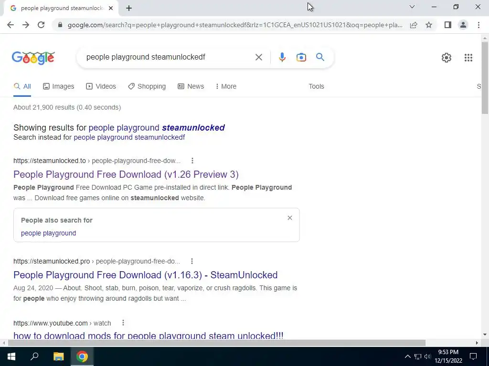Click the horizontal page scrollbar
The height and width of the screenshot is (366, 489).
click(217, 343)
